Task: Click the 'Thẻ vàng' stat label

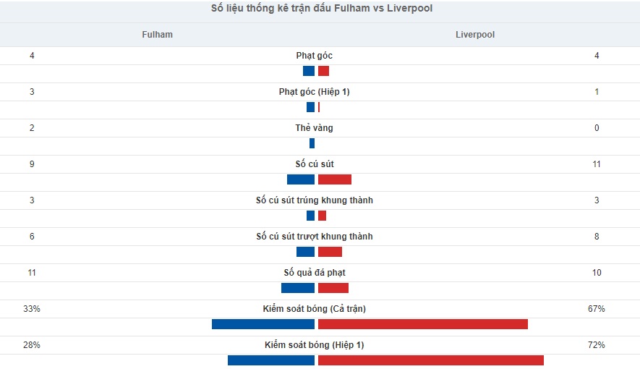Action: pyautogui.click(x=315, y=128)
